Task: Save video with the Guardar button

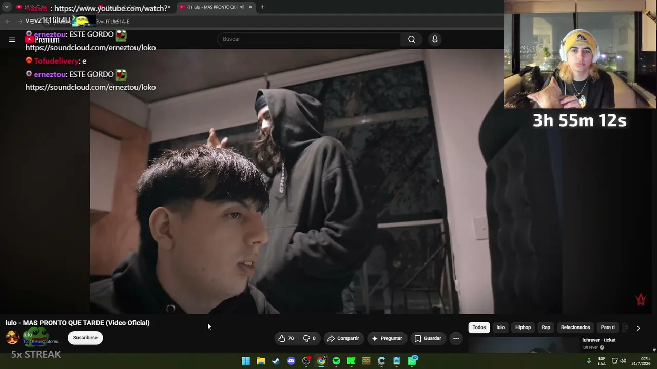Action: pos(428,338)
